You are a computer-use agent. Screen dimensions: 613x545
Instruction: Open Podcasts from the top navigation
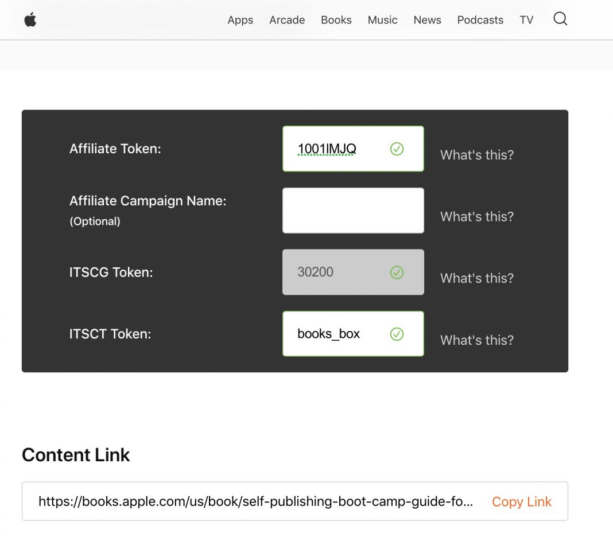480,20
